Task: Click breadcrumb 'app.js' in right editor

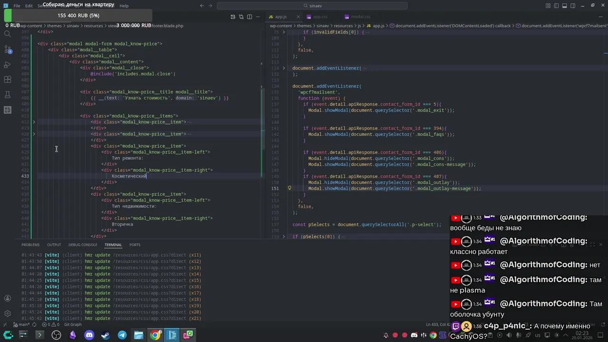Action: (x=379, y=26)
